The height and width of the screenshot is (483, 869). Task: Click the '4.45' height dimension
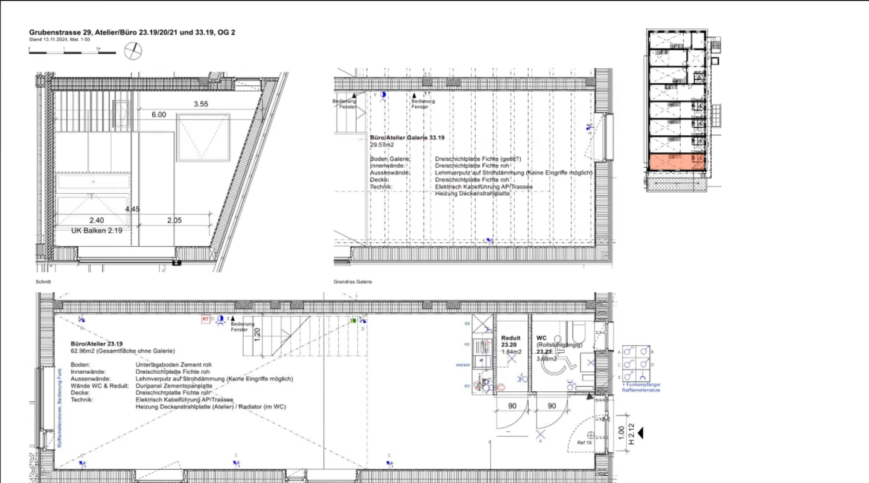click(132, 210)
